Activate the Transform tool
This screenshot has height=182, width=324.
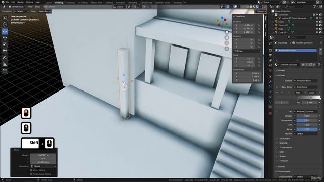[x=5, y=51]
